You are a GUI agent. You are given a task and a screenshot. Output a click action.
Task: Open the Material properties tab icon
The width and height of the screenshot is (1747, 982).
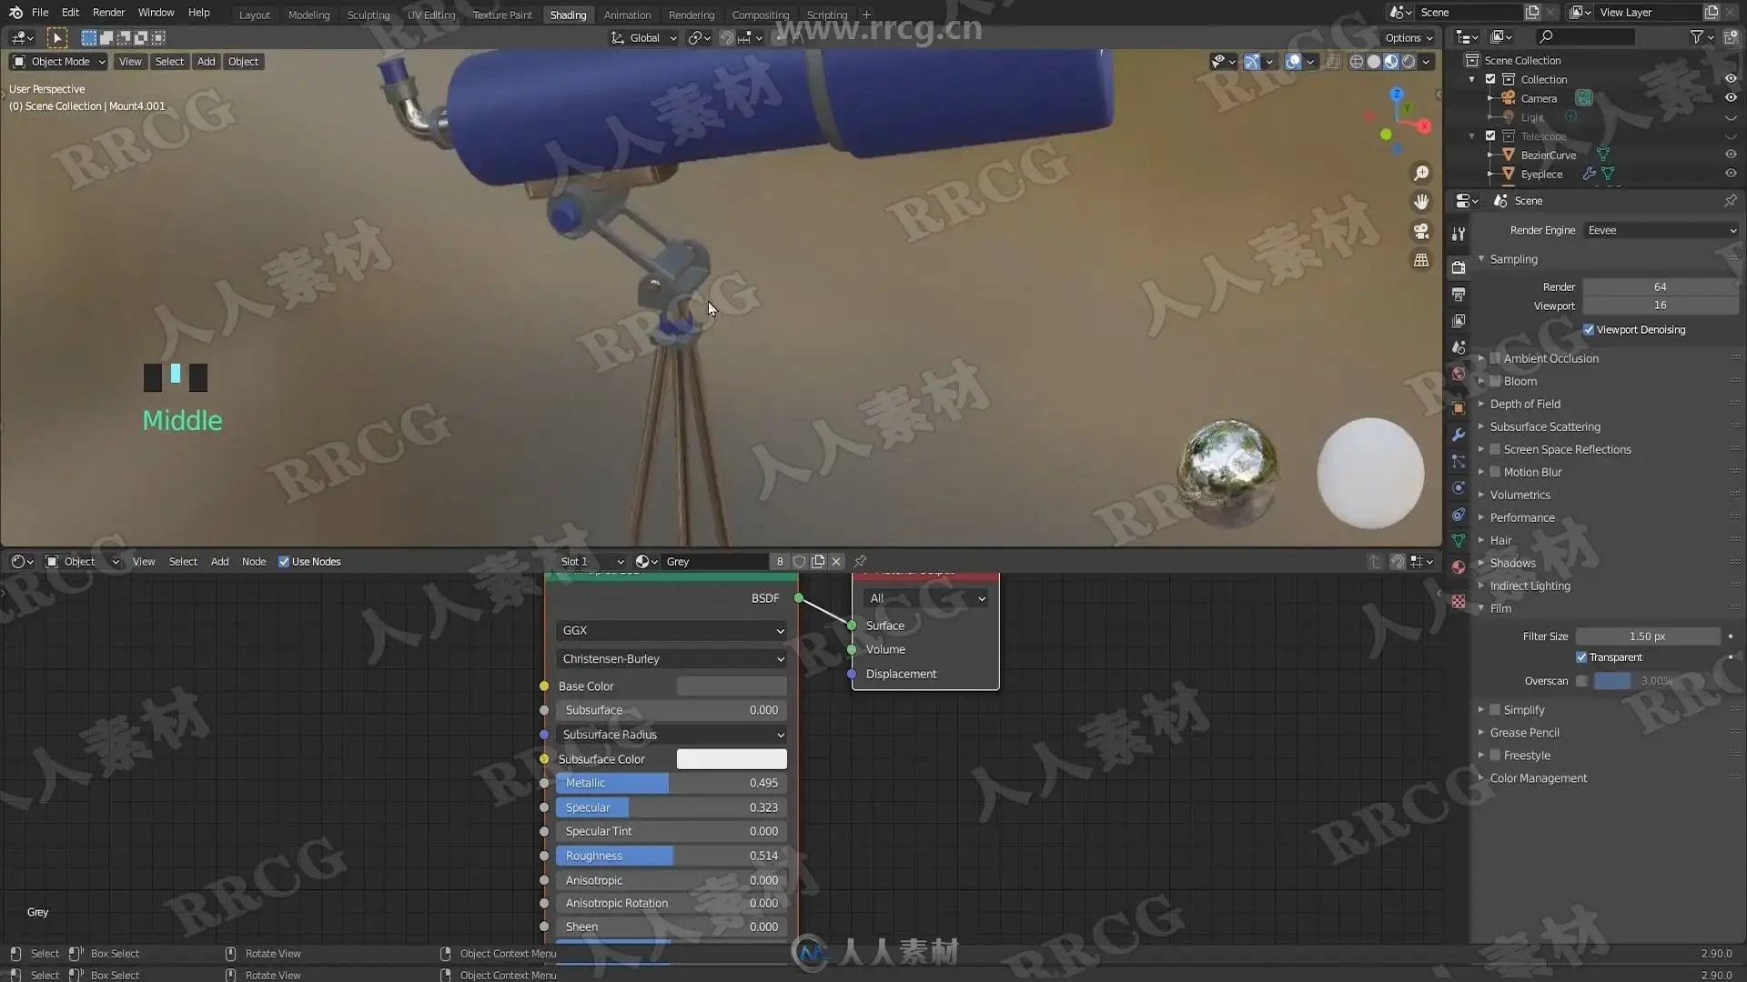[1459, 567]
